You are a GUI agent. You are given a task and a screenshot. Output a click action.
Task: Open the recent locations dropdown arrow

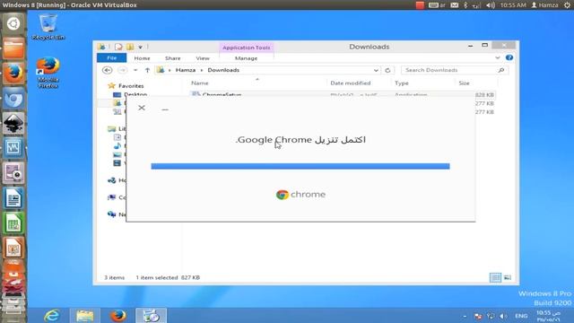[x=135, y=70]
